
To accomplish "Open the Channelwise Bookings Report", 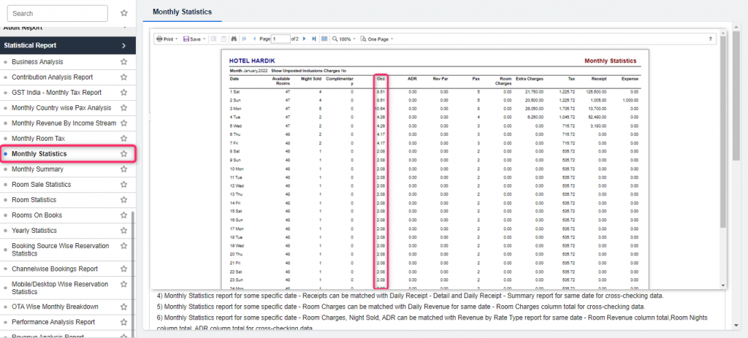I will tap(54, 269).
